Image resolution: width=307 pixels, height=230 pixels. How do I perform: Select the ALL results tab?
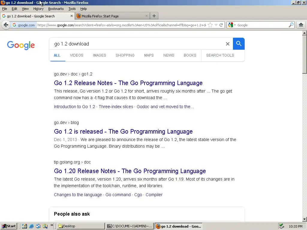point(57,55)
